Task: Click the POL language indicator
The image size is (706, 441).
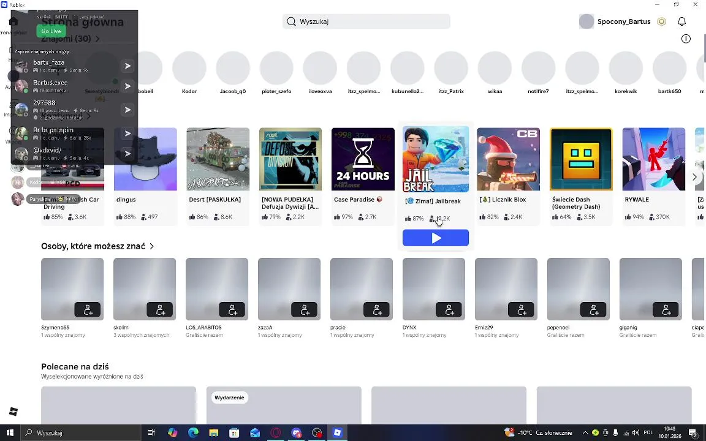Action: tap(648, 433)
